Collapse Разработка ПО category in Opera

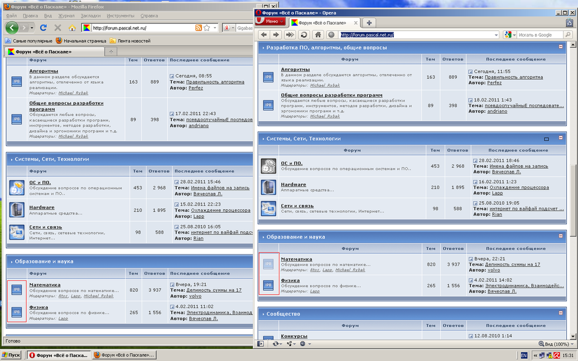(561, 47)
